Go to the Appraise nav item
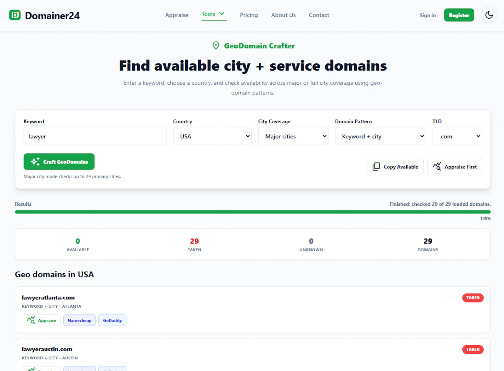This screenshot has height=371, width=504. [x=177, y=15]
